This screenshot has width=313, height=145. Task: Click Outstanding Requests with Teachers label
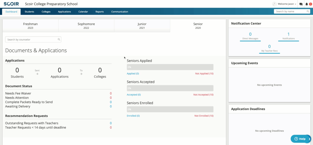point(32,123)
